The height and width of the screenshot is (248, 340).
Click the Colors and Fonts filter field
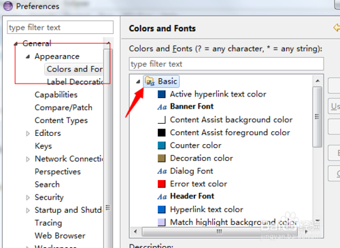[226, 64]
